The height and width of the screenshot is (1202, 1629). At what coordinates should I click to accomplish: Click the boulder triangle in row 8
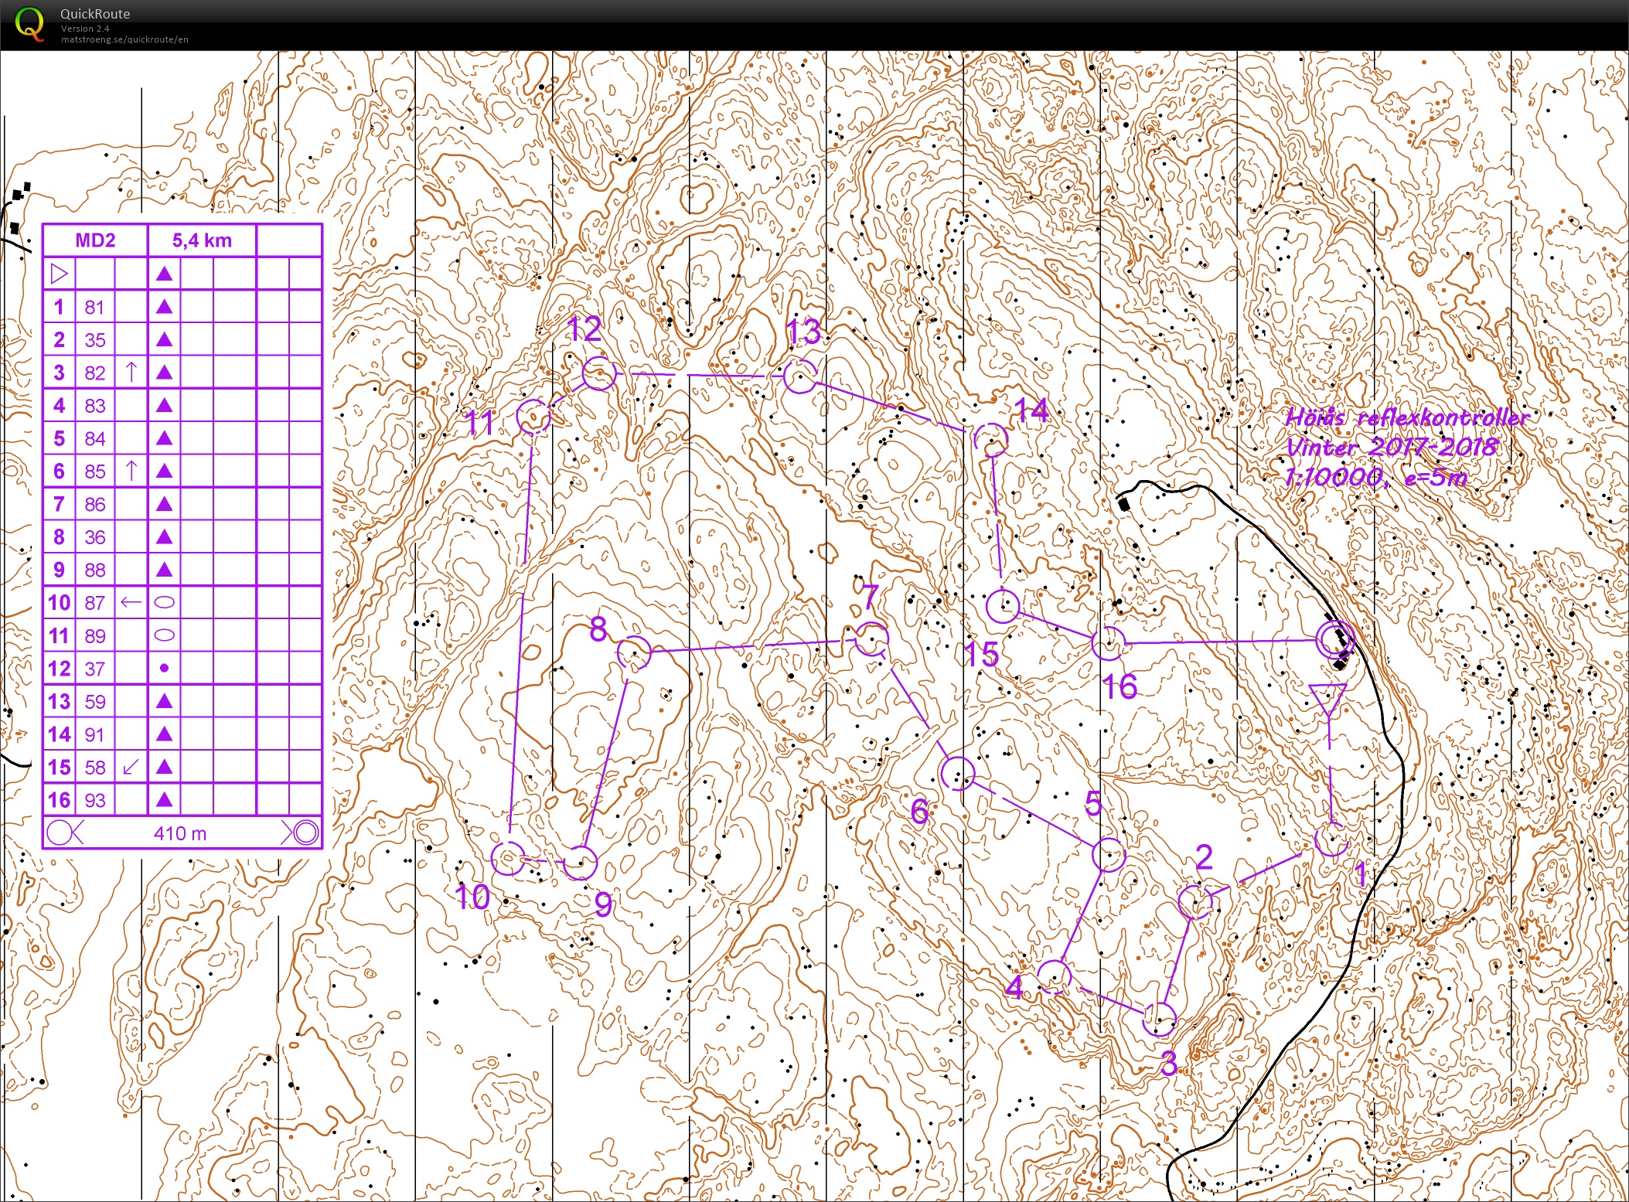pos(164,537)
